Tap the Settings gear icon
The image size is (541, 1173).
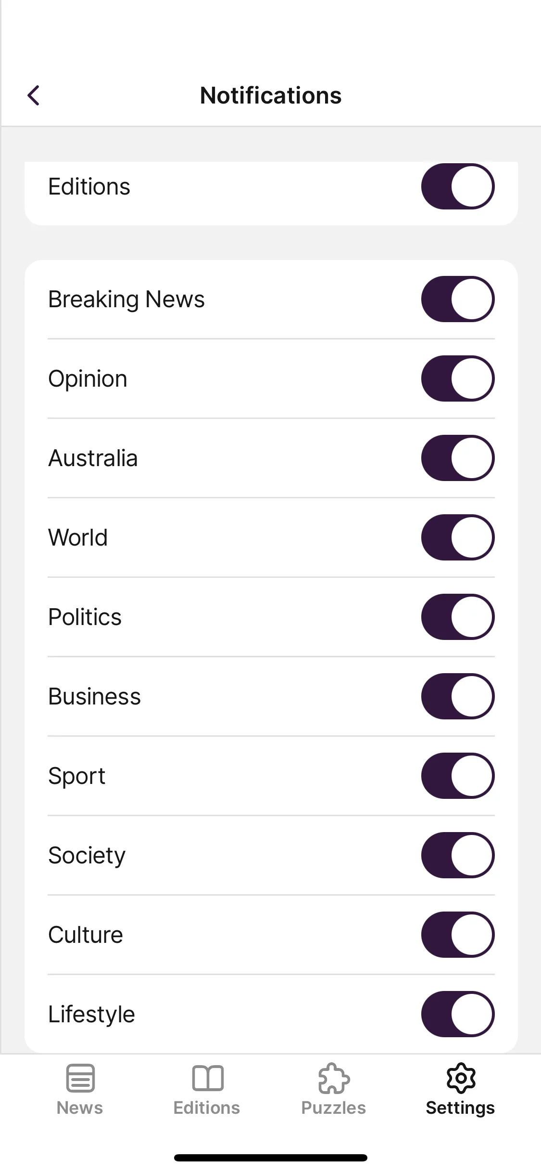point(461,1078)
